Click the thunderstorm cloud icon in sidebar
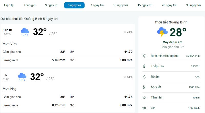This screenshot has height=113, width=205. (162, 32)
